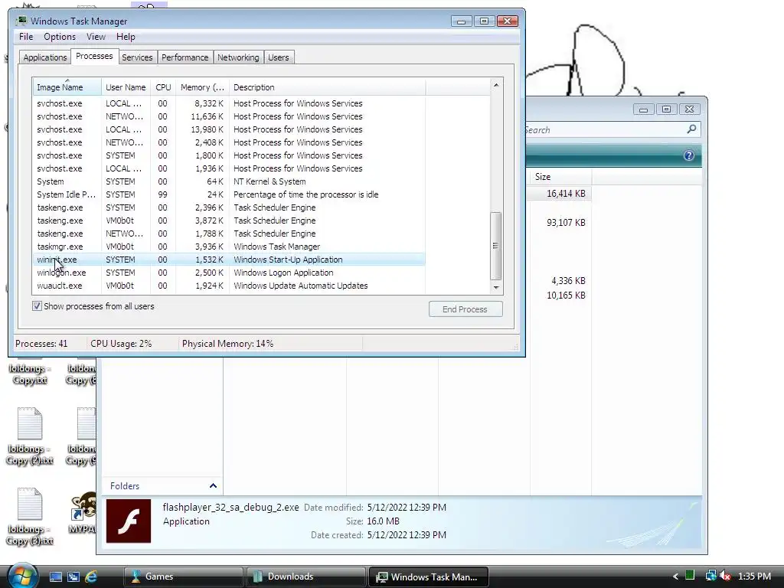The image size is (784, 588).
Task: Launch Internet Explorer from quick launch
Action: (91, 577)
